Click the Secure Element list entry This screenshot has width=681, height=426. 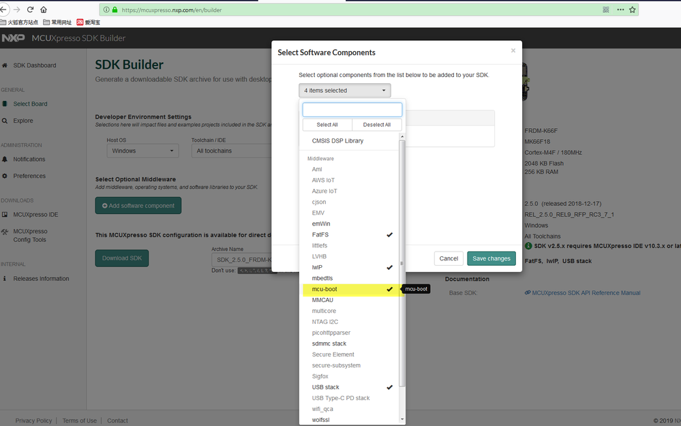350,354
